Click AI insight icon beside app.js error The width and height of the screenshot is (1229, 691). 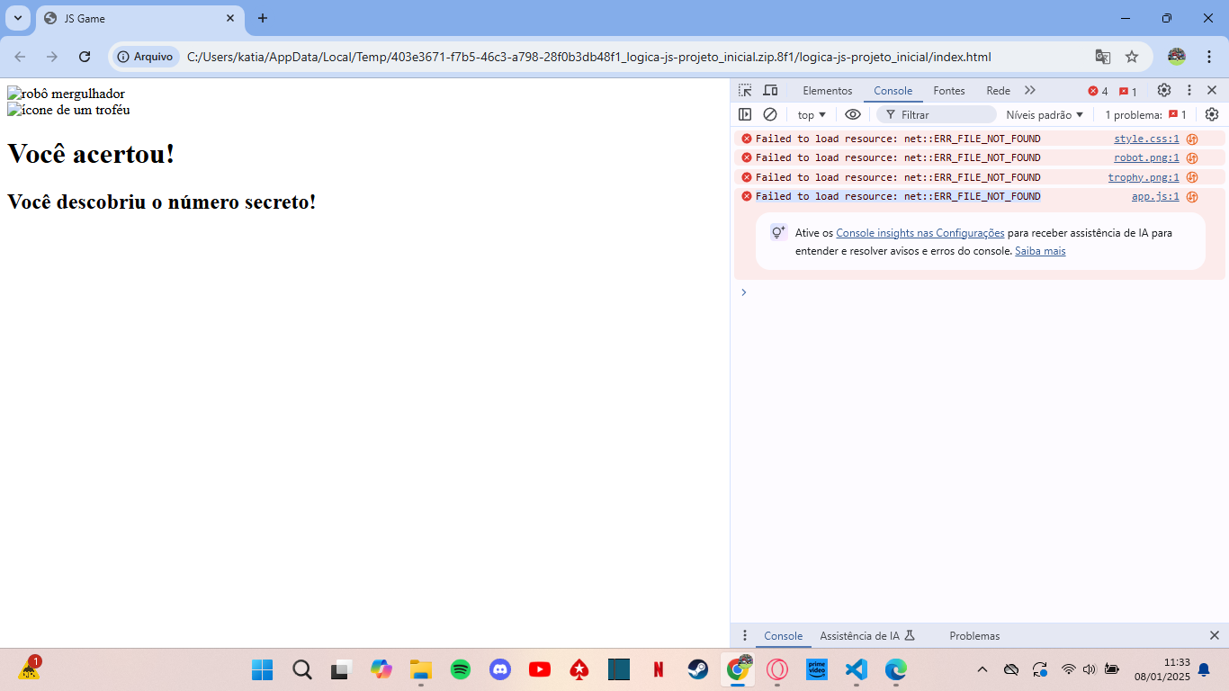click(x=1192, y=196)
